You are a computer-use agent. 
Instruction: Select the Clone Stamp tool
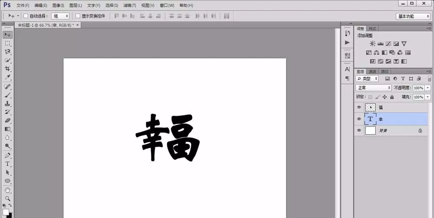pos(7,104)
